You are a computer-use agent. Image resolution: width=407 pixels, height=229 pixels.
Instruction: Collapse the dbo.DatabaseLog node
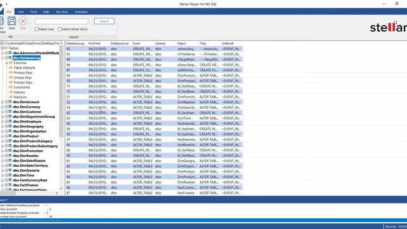[x=3, y=58]
